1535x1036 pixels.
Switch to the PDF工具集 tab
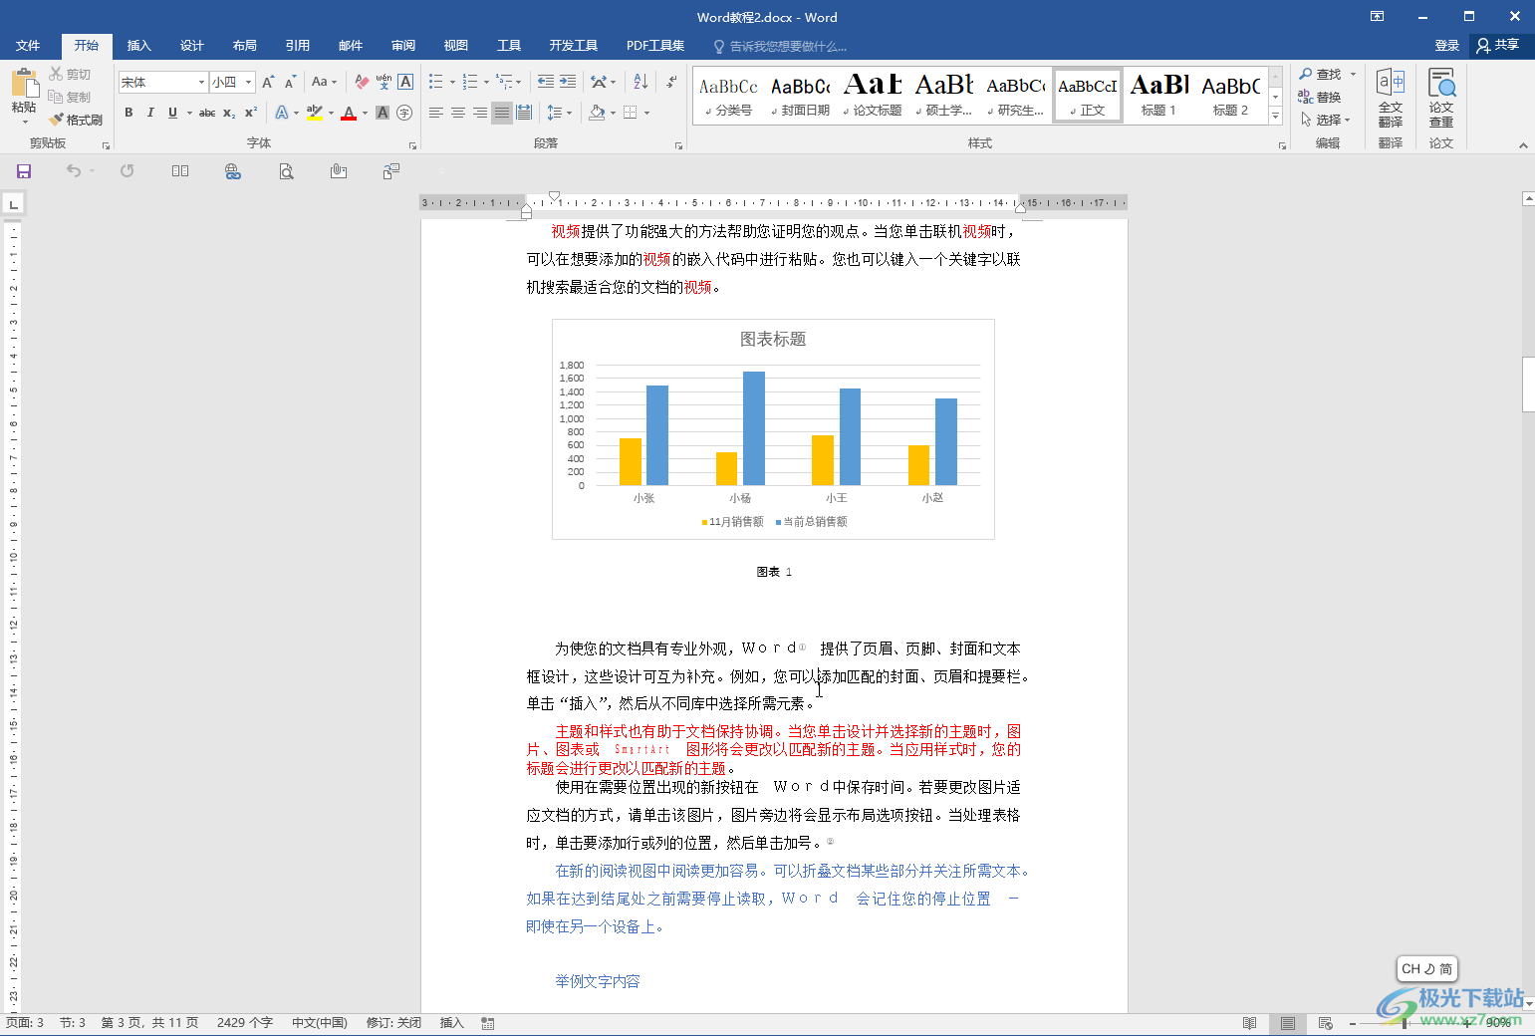point(655,46)
